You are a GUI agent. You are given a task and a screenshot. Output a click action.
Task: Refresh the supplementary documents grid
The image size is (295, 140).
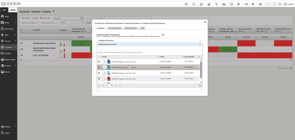point(200,86)
